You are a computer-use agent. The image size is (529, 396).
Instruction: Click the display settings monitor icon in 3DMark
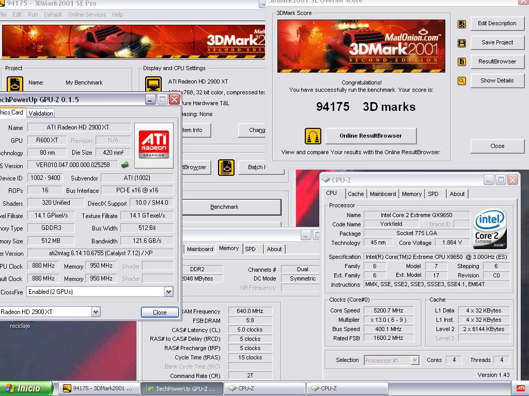[x=153, y=84]
